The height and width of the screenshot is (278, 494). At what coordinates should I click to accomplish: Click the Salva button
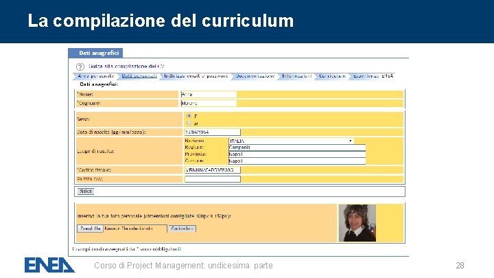coord(86,192)
